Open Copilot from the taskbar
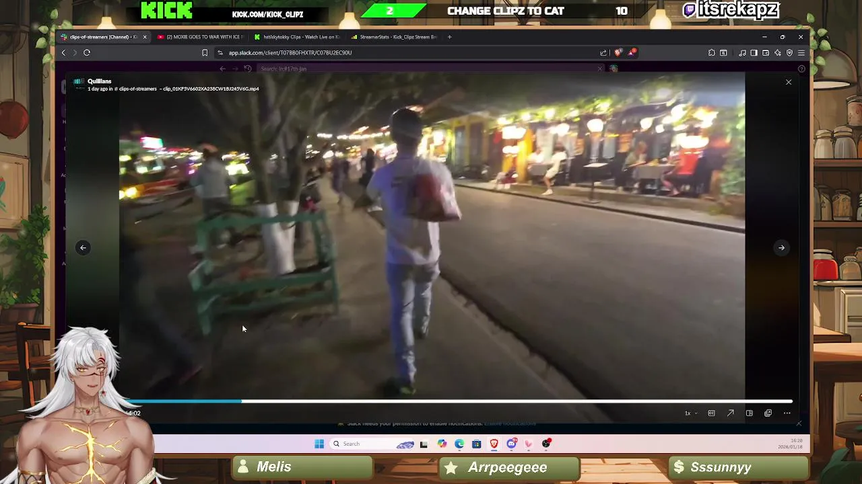 (441, 444)
